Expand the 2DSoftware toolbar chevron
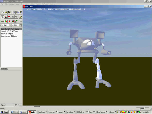Viewport: 152px width, 114px height. (87, 112)
